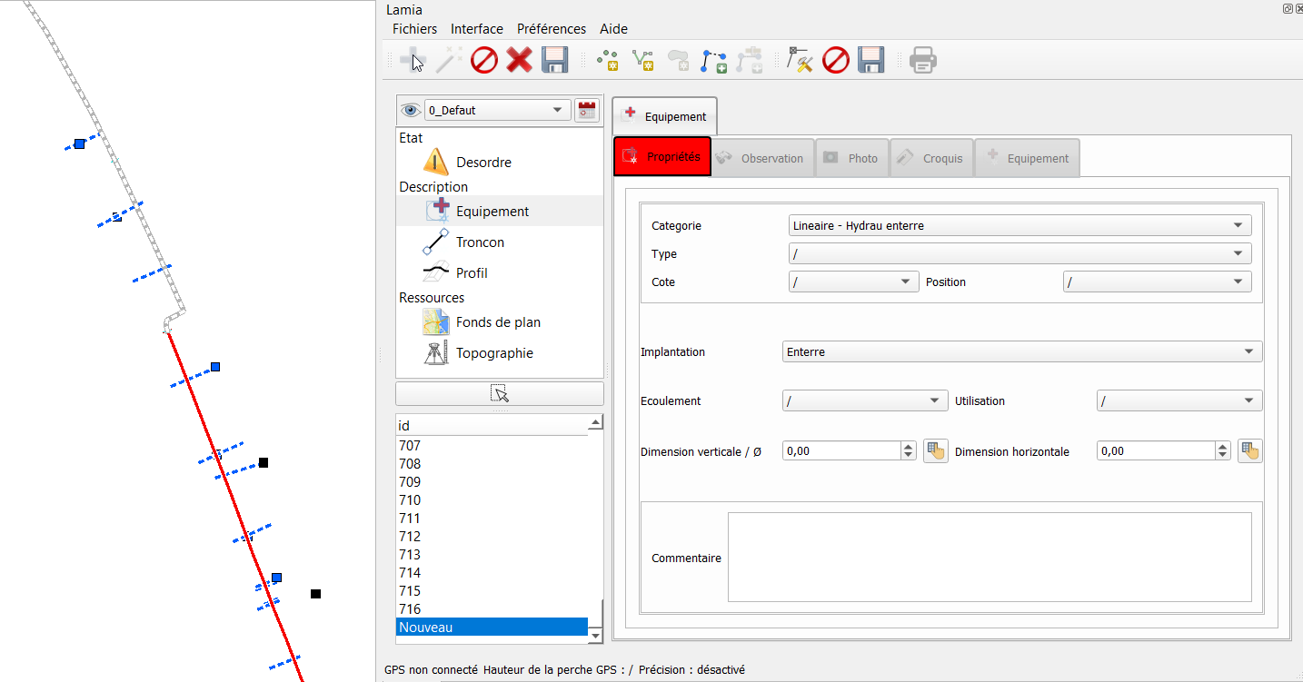Click the Dimension verticale value field
This screenshot has width=1303, height=682.
pyautogui.click(x=841, y=450)
